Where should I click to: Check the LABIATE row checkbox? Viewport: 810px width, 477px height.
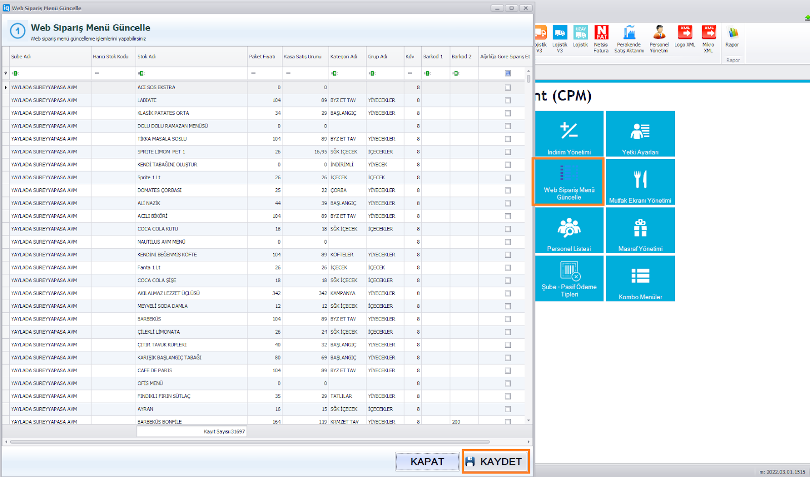(508, 100)
